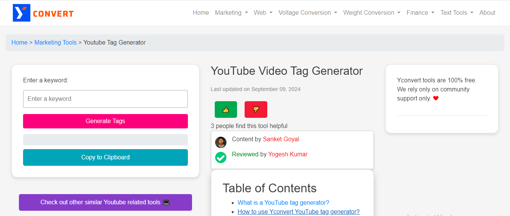Click the green reviewed checkmark icon
The height and width of the screenshot is (216, 510).
pos(221,157)
